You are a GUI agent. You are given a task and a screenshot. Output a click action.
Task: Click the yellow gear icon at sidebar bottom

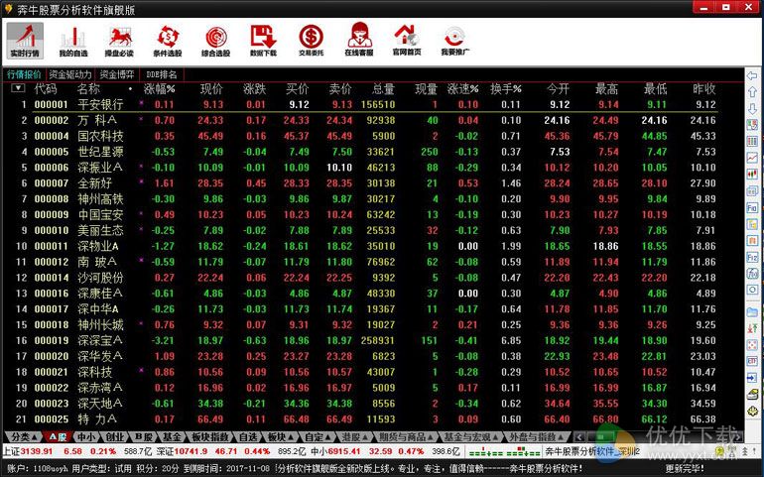coord(752,412)
